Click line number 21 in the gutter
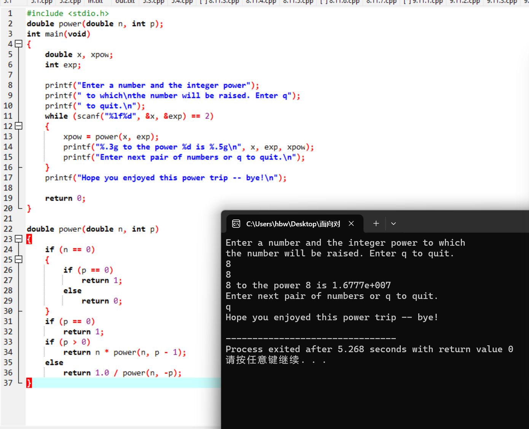The image size is (529, 429). [8, 219]
